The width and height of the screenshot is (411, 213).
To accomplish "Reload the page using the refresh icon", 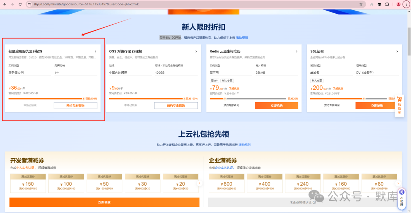I will point(20,4).
